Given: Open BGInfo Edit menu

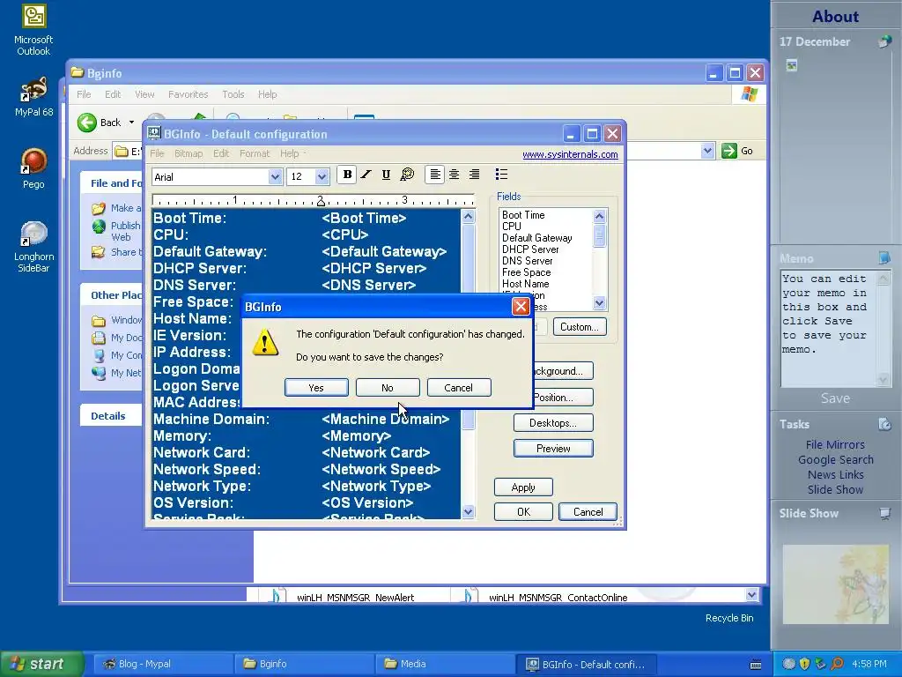Looking at the screenshot, I should click(x=221, y=153).
